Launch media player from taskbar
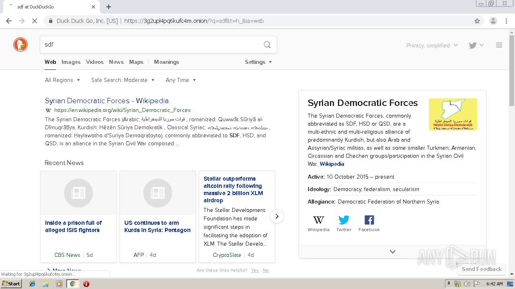Screen dimensions: 515x289 point(59,284)
